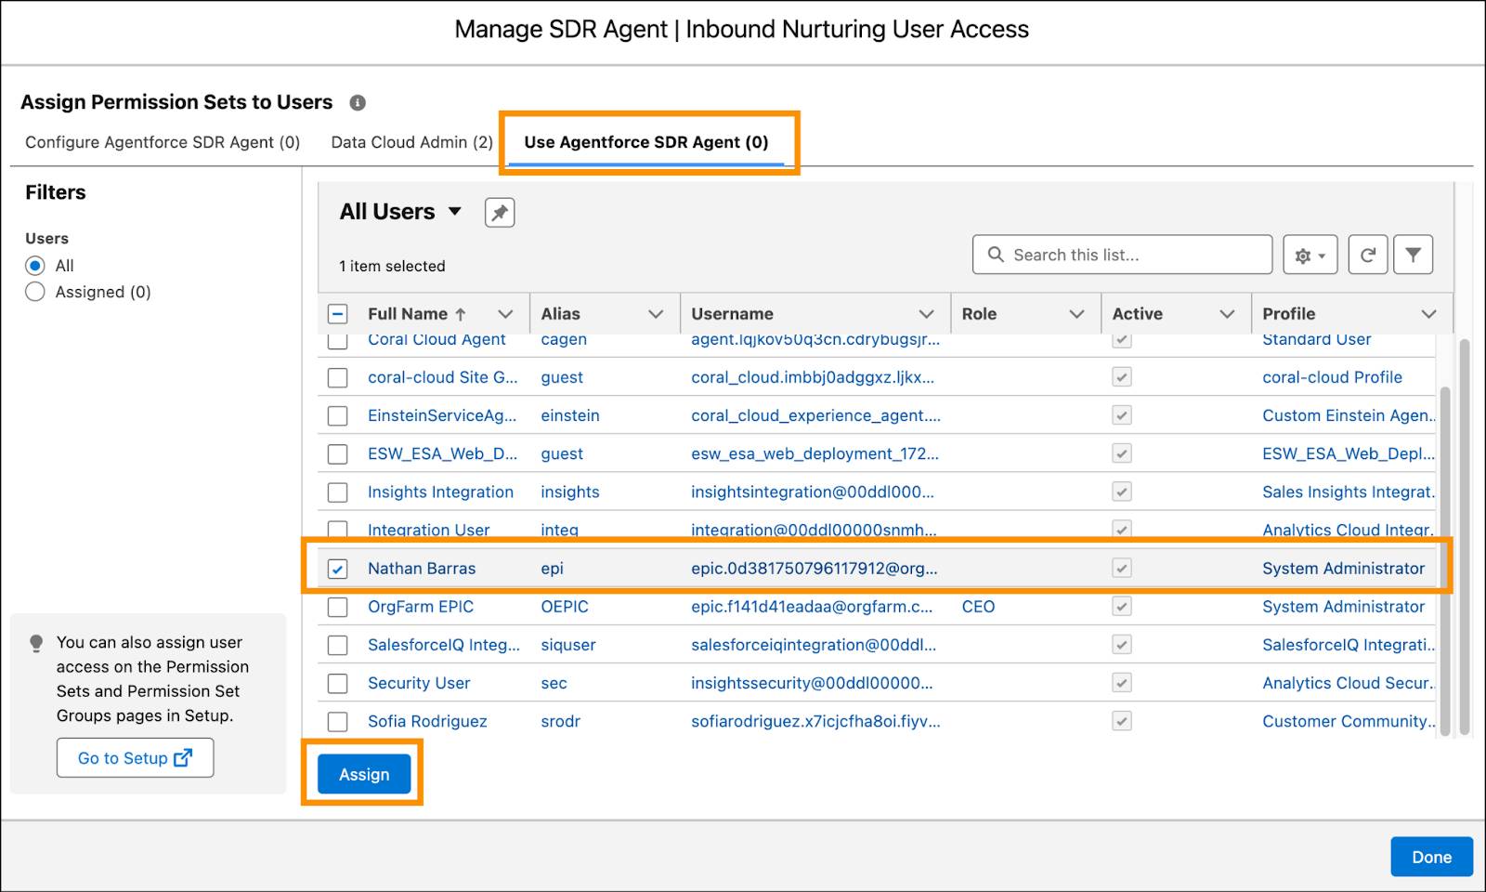Open the list filter funnel
Image resolution: width=1486 pixels, height=892 pixels.
click(x=1413, y=255)
